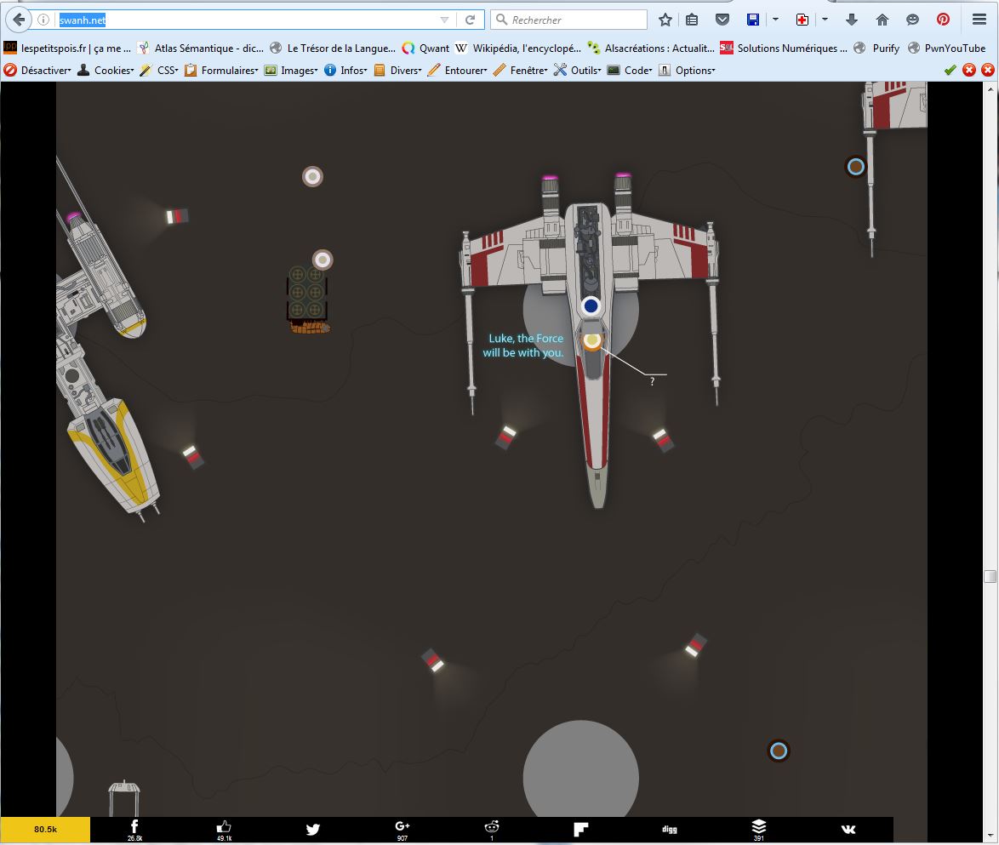
Task: Open the Désactiver toolbar menu
Action: pyautogui.click(x=39, y=71)
